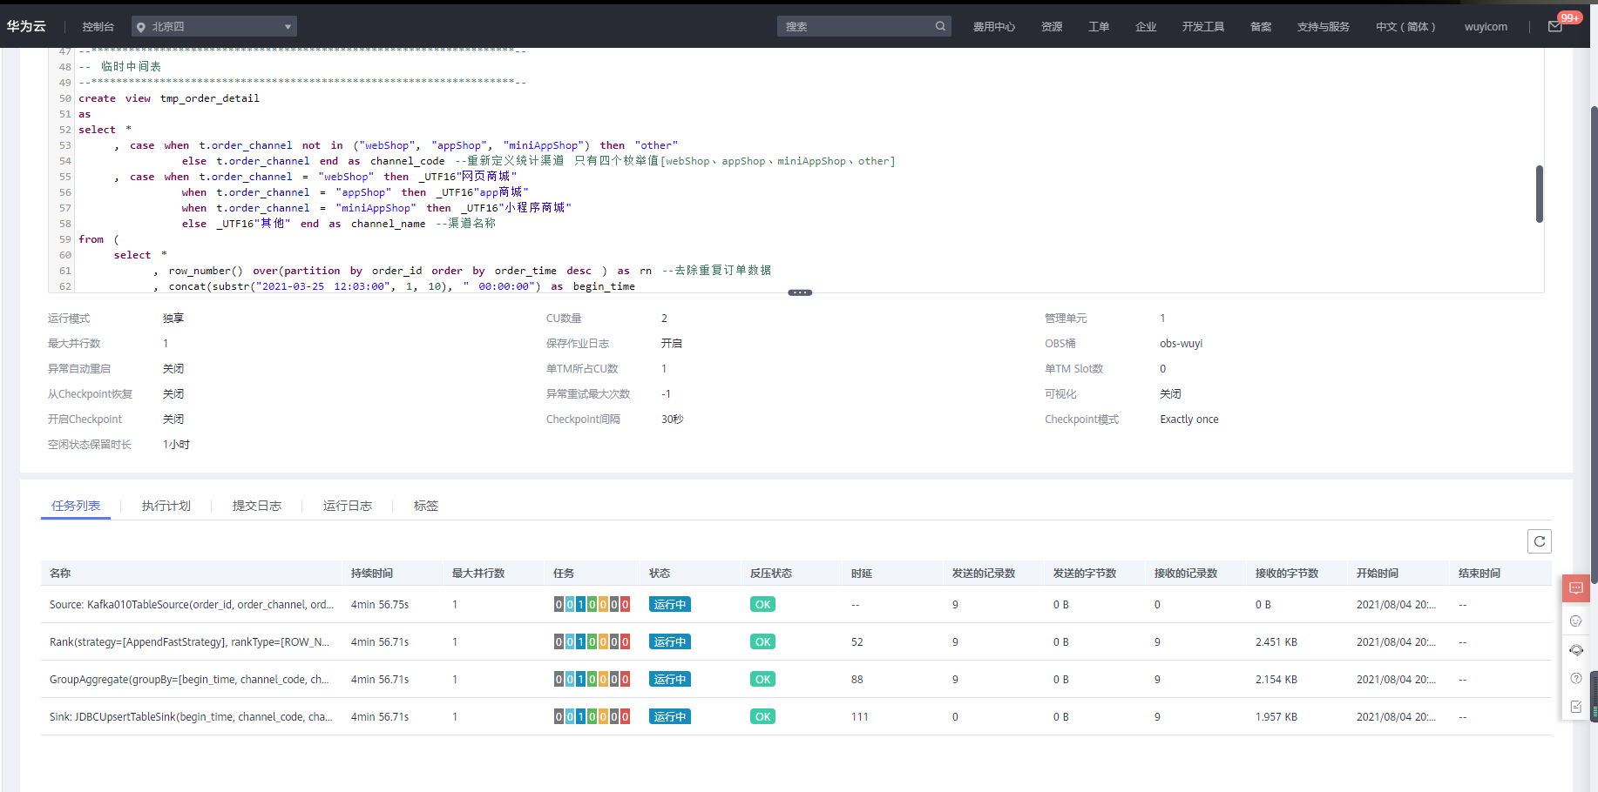The width and height of the screenshot is (1598, 792).
Task: Click the 控制台 console link
Action: [98, 27]
